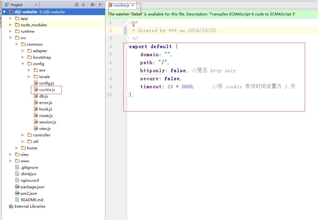The image size is (318, 220).
Task: Collapse the dljt-website root node
Action: (4, 12)
